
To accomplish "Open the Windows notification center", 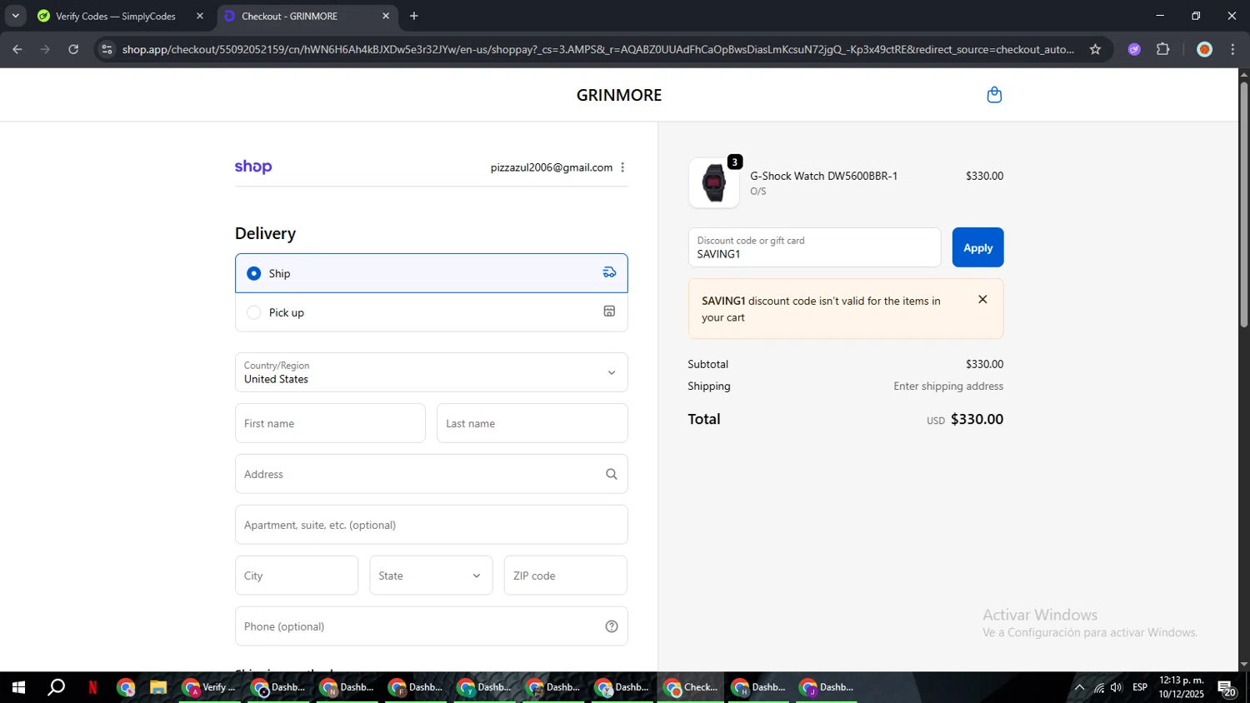I will (1227, 688).
